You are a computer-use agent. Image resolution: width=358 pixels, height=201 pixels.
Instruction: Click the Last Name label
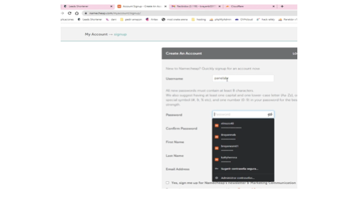(175, 156)
